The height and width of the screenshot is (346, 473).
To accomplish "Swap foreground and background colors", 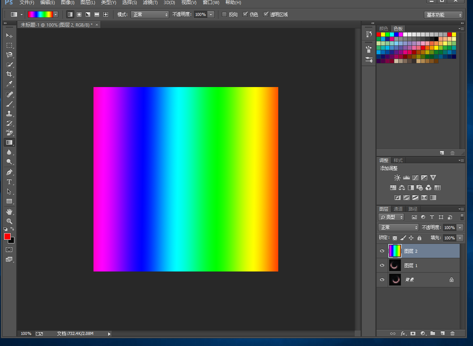I will 12,229.
